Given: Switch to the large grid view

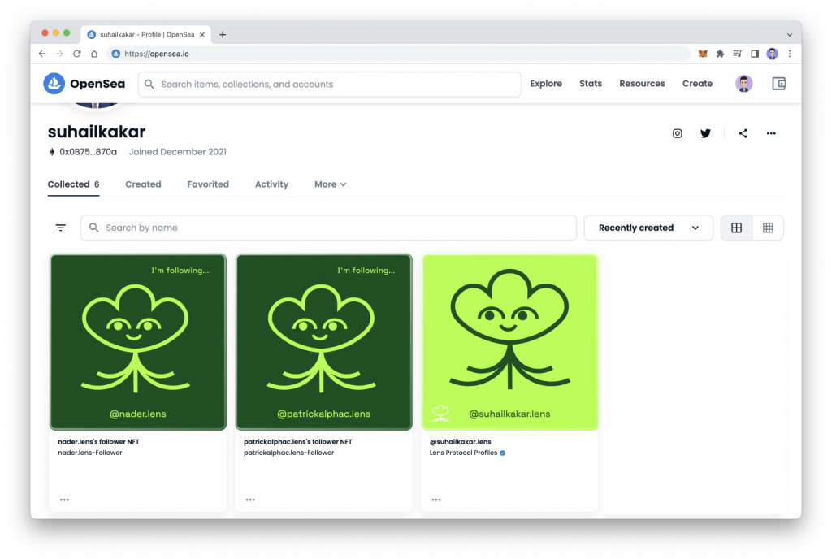Looking at the screenshot, I should click(x=736, y=227).
